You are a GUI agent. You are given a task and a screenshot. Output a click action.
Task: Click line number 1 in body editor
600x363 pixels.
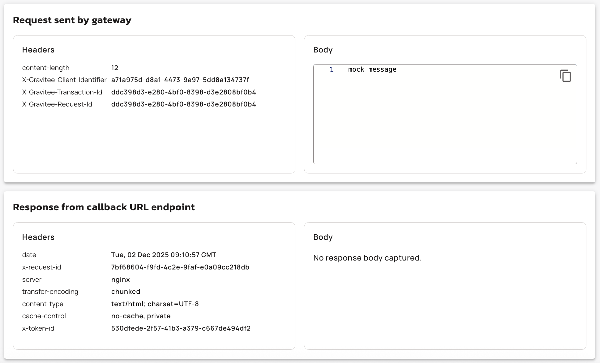coord(332,69)
